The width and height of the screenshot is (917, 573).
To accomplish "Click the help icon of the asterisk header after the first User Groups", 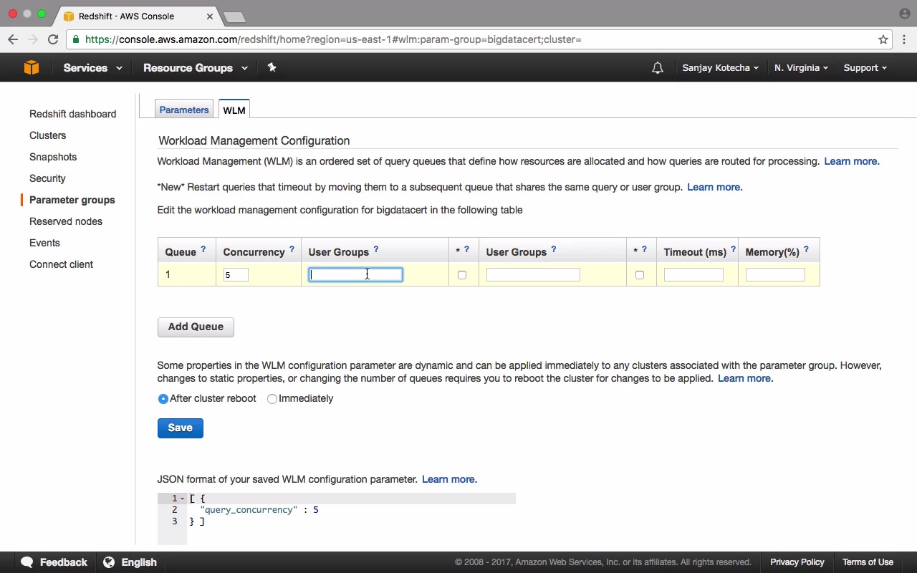I will point(466,249).
